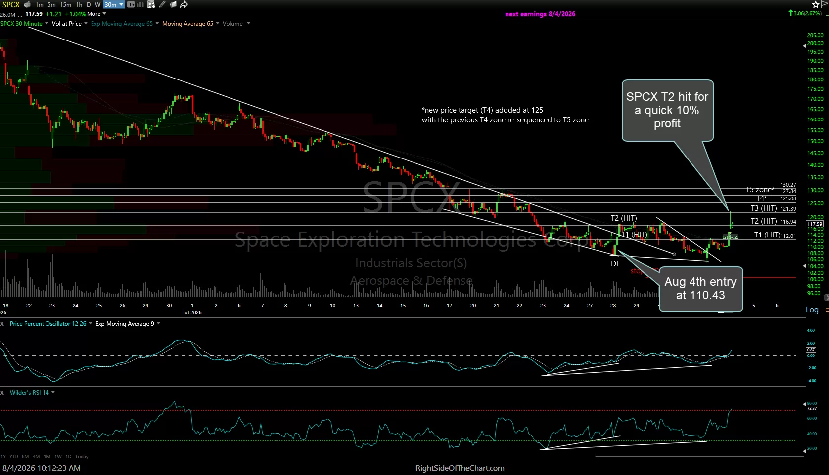Click the RSI value tag 72.37

point(812,408)
